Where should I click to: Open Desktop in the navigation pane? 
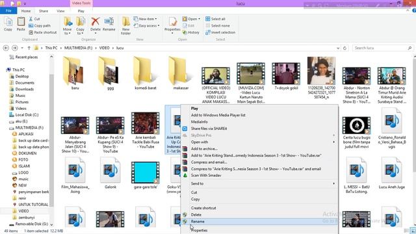pyautogui.click(x=21, y=77)
